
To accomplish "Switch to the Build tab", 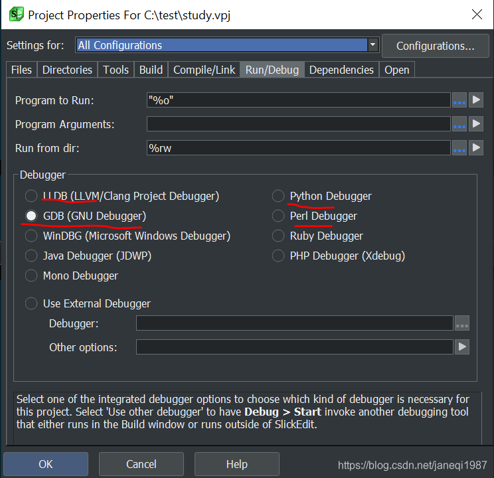I will pyautogui.click(x=151, y=70).
